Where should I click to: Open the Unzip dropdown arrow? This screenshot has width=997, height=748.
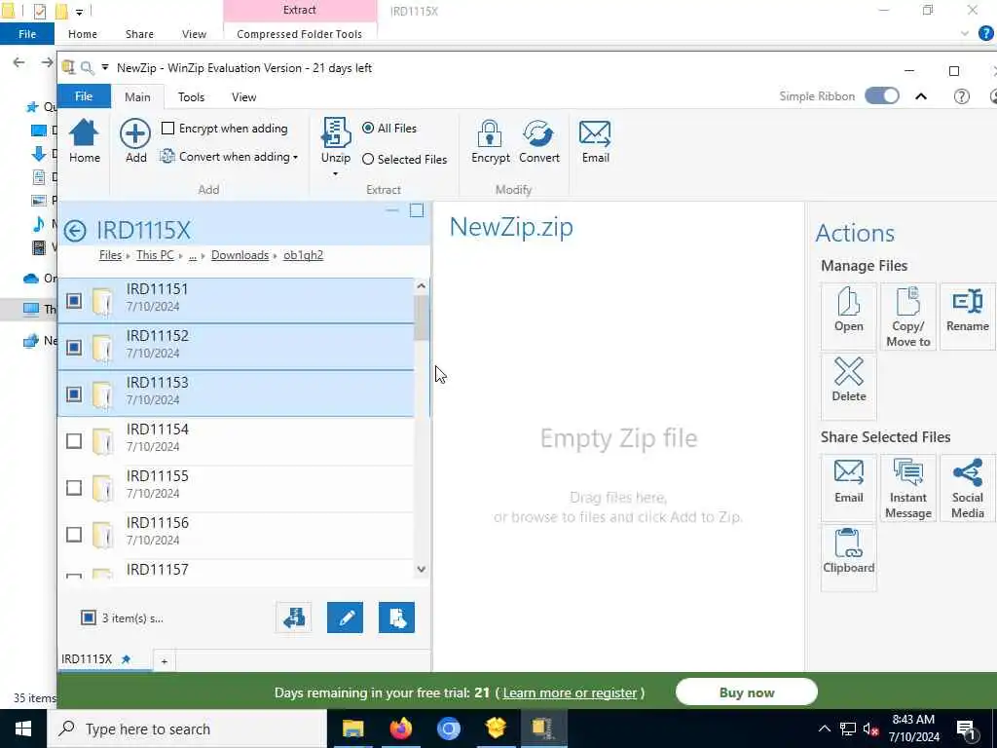tap(335, 174)
